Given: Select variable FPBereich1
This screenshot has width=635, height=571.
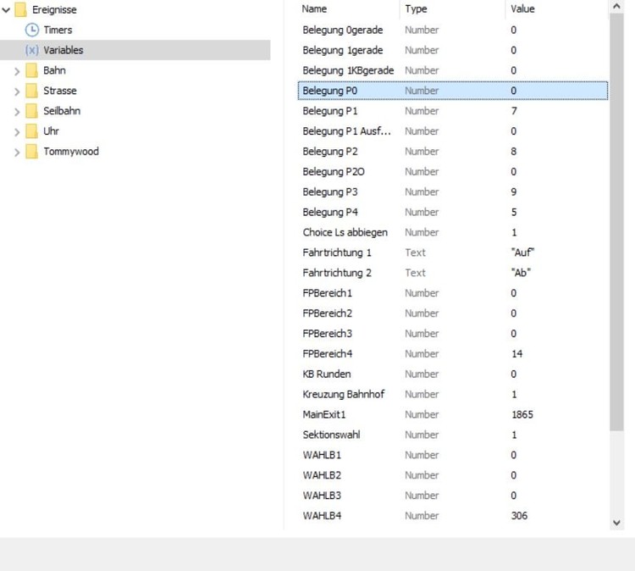Looking at the screenshot, I should pyautogui.click(x=327, y=293).
